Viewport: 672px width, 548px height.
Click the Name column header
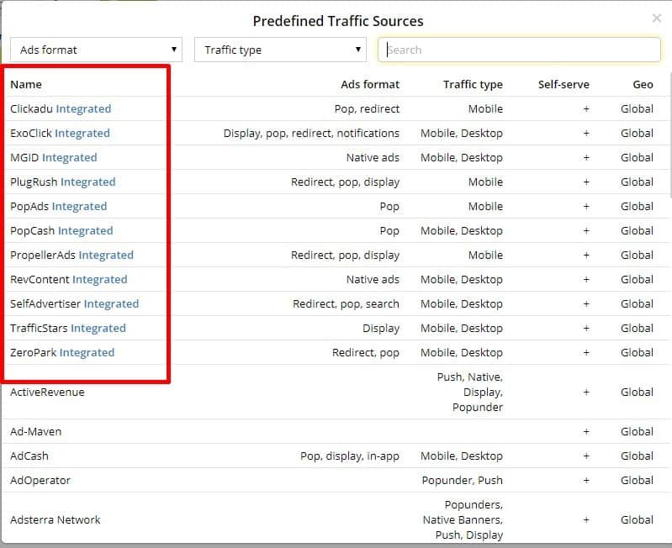[x=26, y=84]
